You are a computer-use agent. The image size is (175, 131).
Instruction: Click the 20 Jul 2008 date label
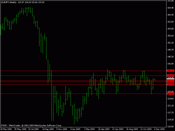(x=34, y=129)
